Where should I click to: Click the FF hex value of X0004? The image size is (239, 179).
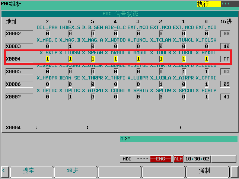pyautogui.click(x=226, y=59)
